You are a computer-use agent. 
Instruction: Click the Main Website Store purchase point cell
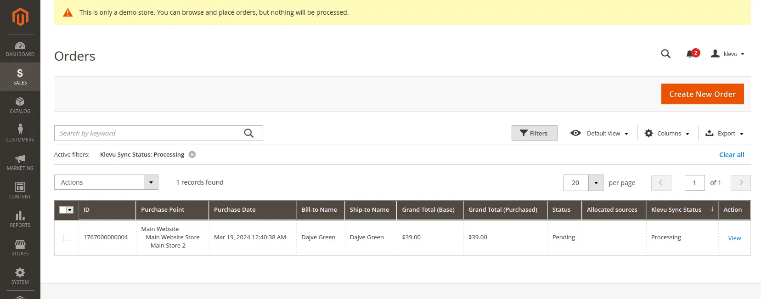pyautogui.click(x=173, y=237)
